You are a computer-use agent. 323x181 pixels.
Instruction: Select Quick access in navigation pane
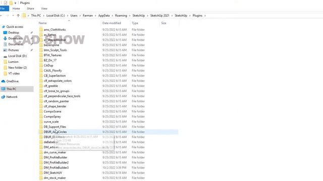[x=15, y=27]
